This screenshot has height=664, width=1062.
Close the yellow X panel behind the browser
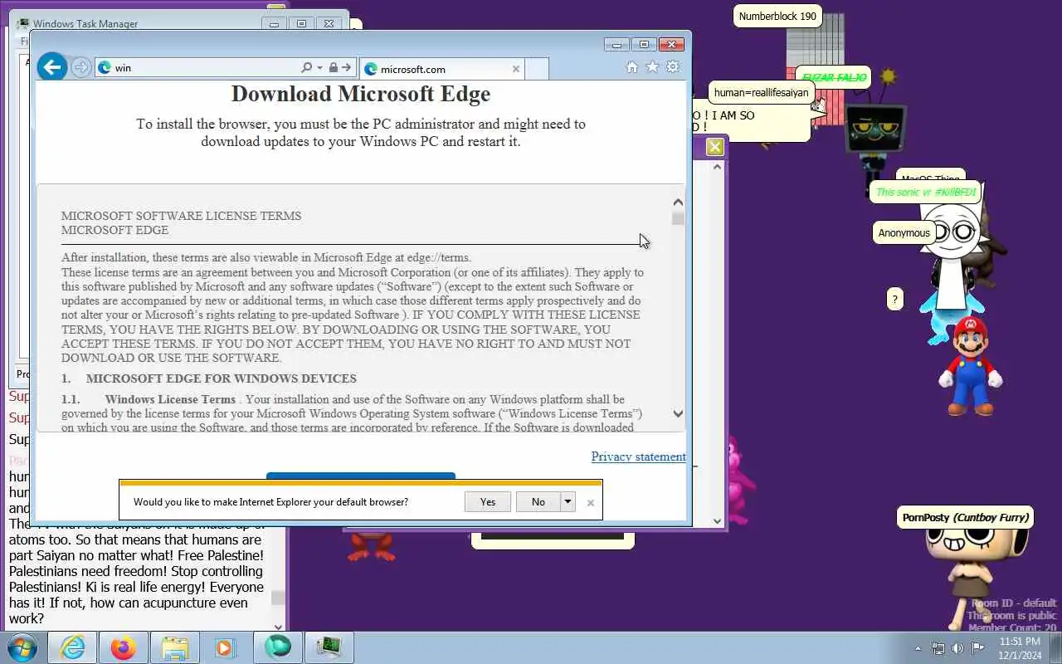click(x=714, y=147)
